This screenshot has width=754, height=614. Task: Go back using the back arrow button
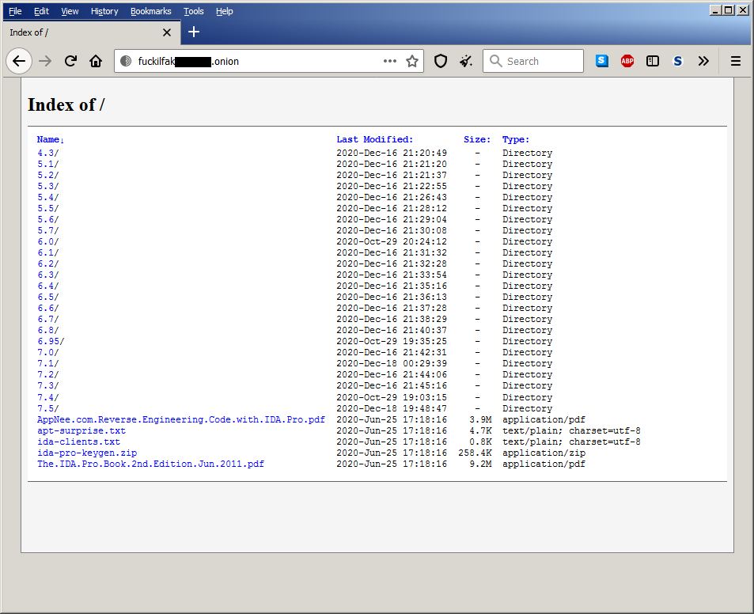coord(19,61)
